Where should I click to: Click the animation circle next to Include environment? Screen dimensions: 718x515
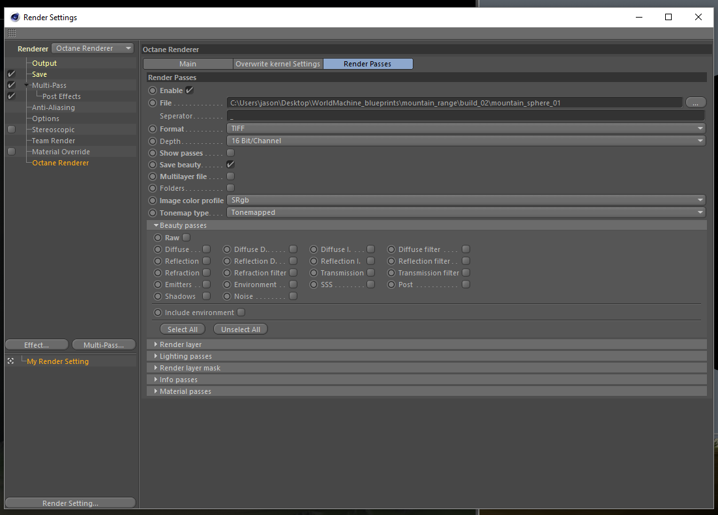(x=158, y=313)
